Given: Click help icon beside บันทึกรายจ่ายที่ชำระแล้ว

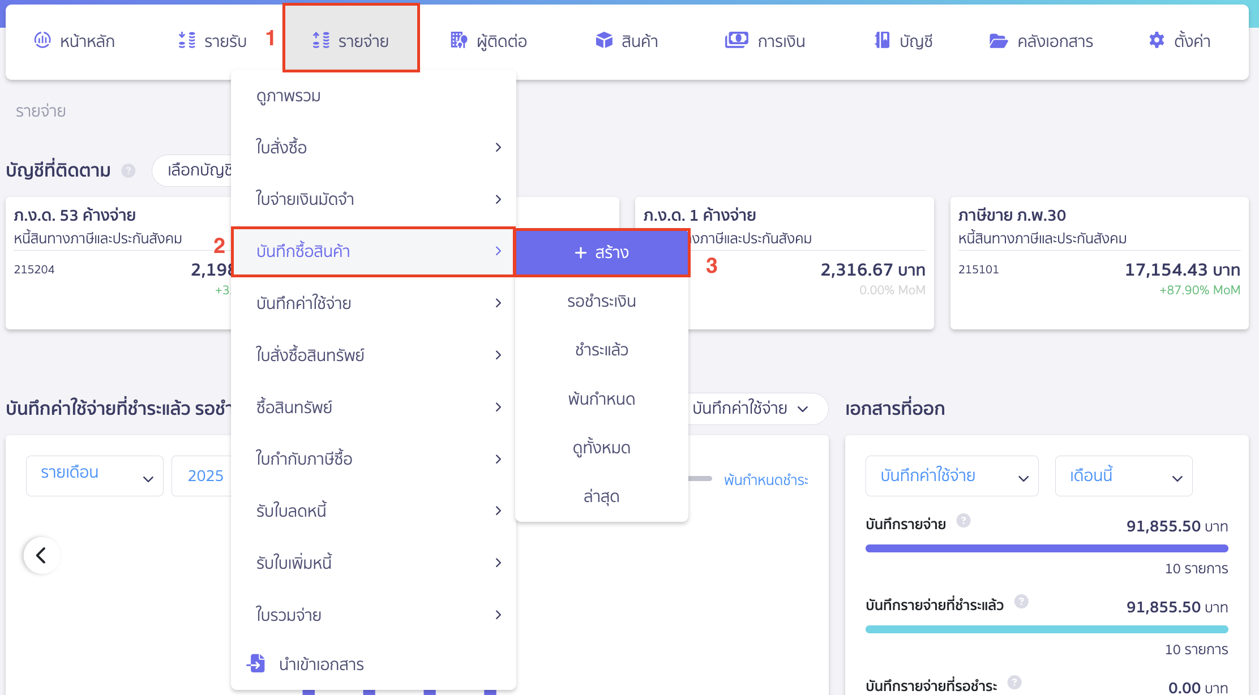Looking at the screenshot, I should [x=1021, y=601].
